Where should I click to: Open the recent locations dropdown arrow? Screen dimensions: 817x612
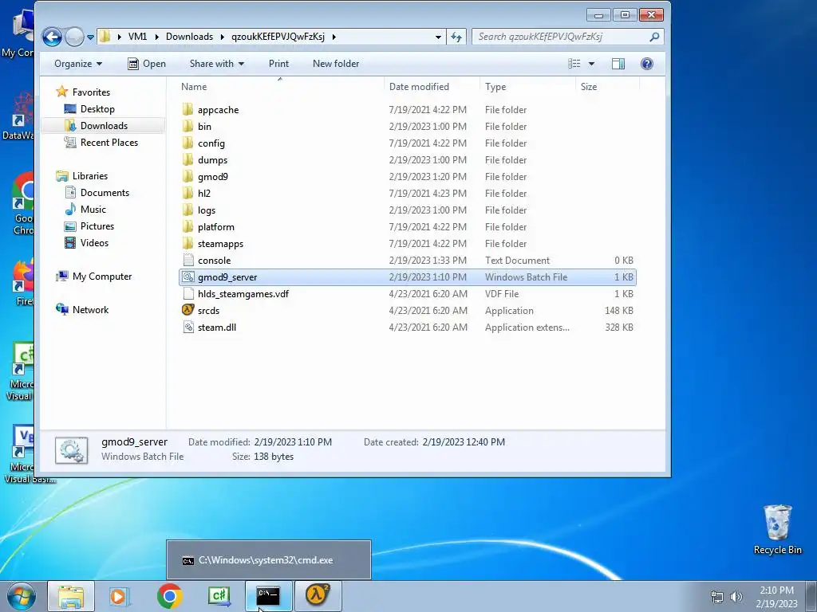90,37
